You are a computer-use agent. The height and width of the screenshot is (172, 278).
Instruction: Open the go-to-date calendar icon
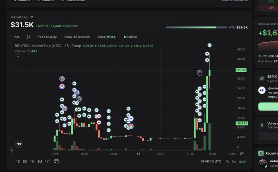56,161
